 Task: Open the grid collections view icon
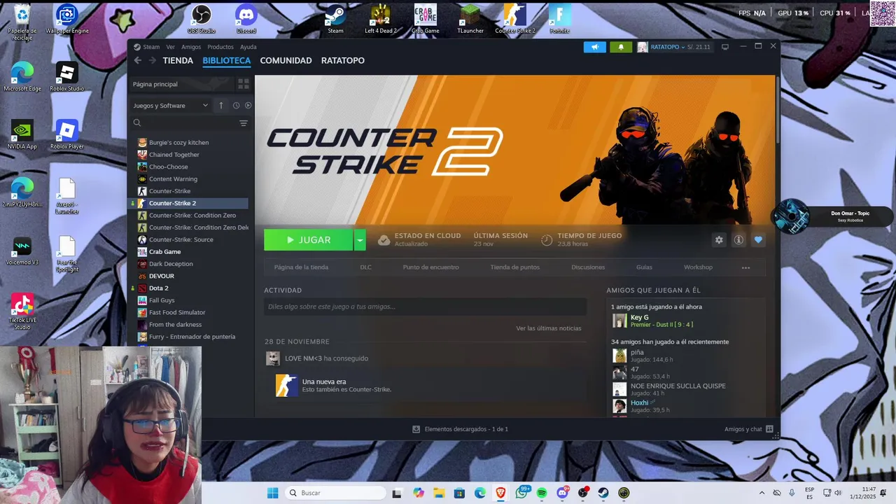[244, 84]
